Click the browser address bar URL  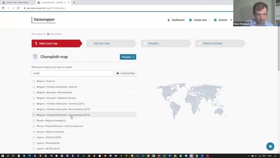point(45,8)
